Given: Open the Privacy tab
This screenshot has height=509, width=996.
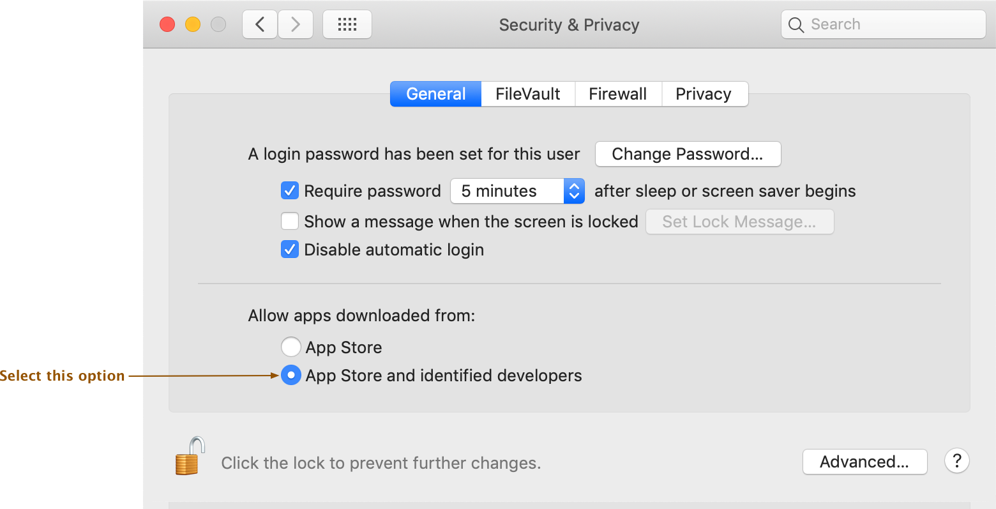Looking at the screenshot, I should pyautogui.click(x=704, y=94).
